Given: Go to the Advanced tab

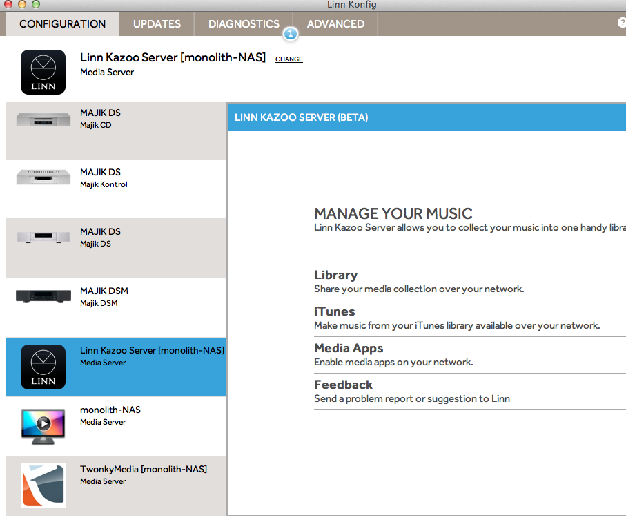Looking at the screenshot, I should tap(335, 24).
